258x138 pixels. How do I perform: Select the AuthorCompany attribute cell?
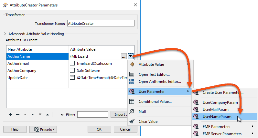tap(38, 70)
